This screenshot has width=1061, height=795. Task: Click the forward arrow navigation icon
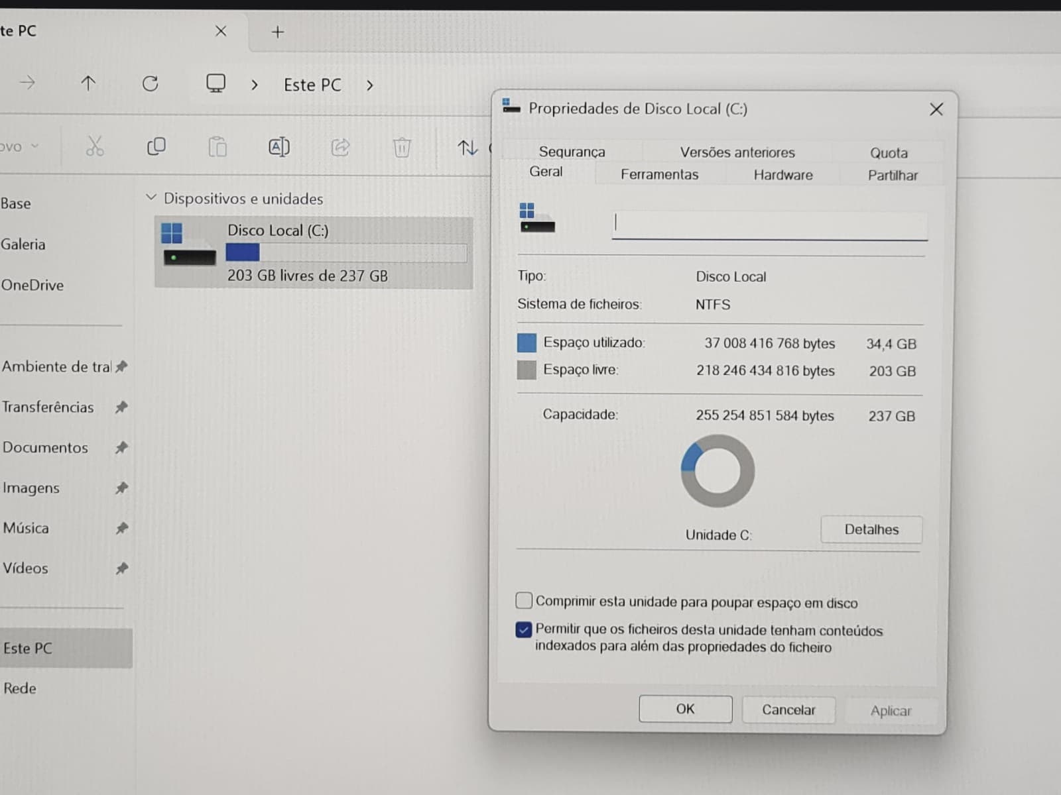coord(27,83)
